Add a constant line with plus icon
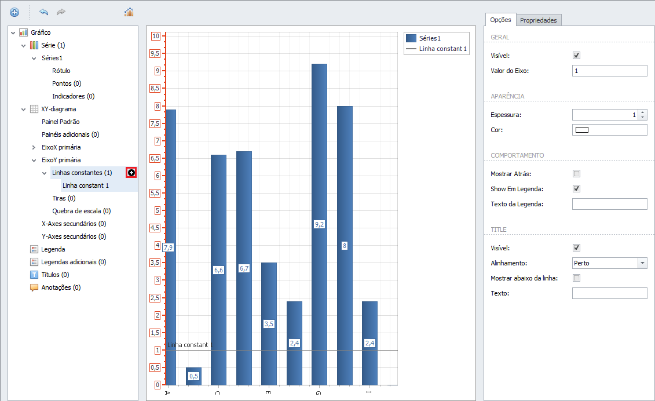The height and width of the screenshot is (401, 655). tap(131, 173)
